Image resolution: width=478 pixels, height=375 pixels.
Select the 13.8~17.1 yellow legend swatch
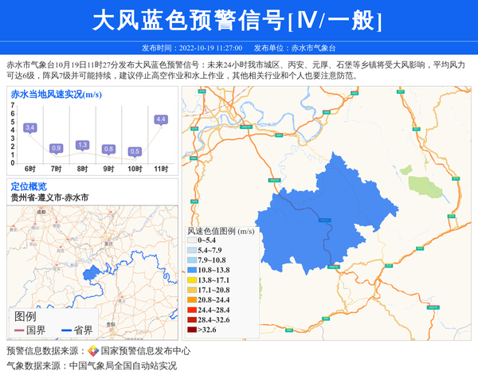[192, 280]
